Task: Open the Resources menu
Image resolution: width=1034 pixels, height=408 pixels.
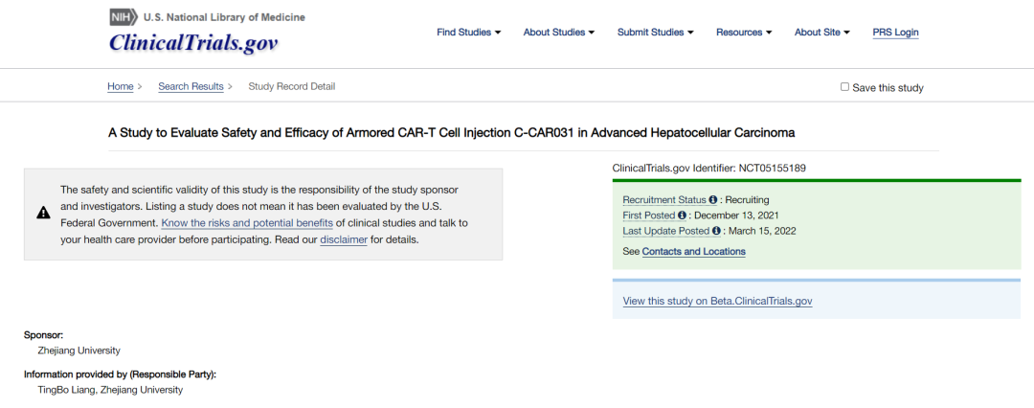Action: pos(744,33)
